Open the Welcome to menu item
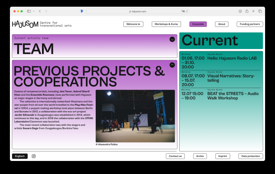Screen dimensions: 275x174 coord(133,24)
